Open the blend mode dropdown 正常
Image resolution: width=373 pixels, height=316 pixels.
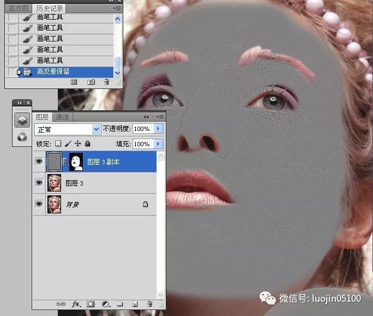pos(68,129)
